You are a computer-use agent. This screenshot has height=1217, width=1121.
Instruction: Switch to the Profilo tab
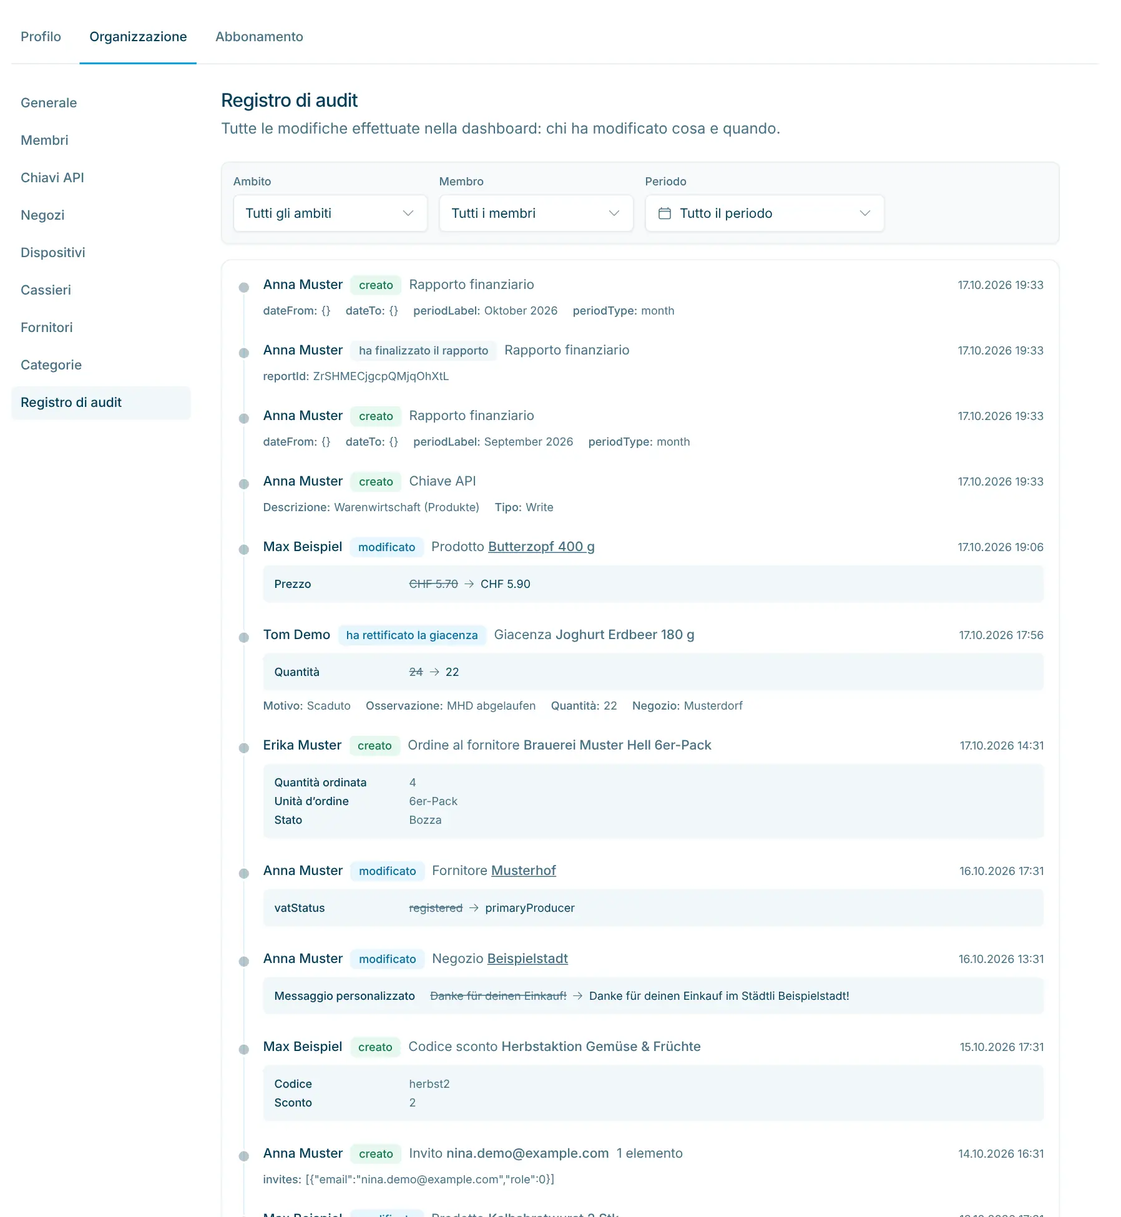coord(41,37)
